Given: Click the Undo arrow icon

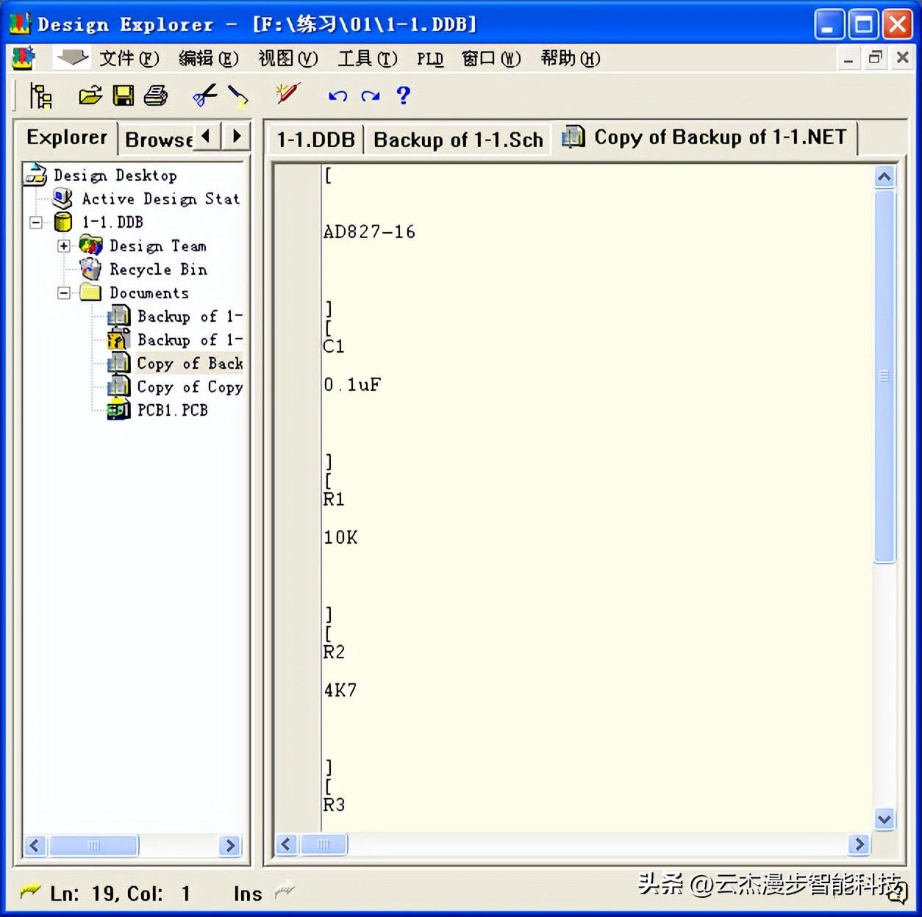Looking at the screenshot, I should pos(337,96).
